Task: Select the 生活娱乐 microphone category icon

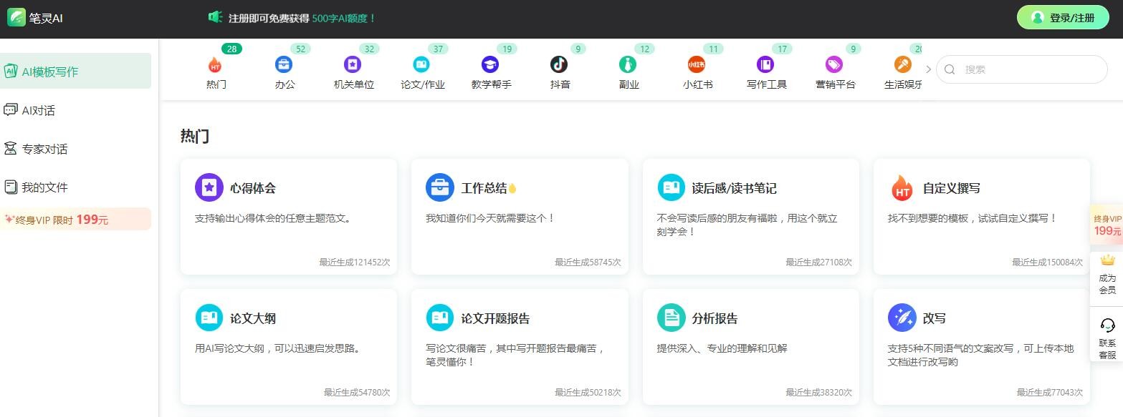Action: click(903, 64)
